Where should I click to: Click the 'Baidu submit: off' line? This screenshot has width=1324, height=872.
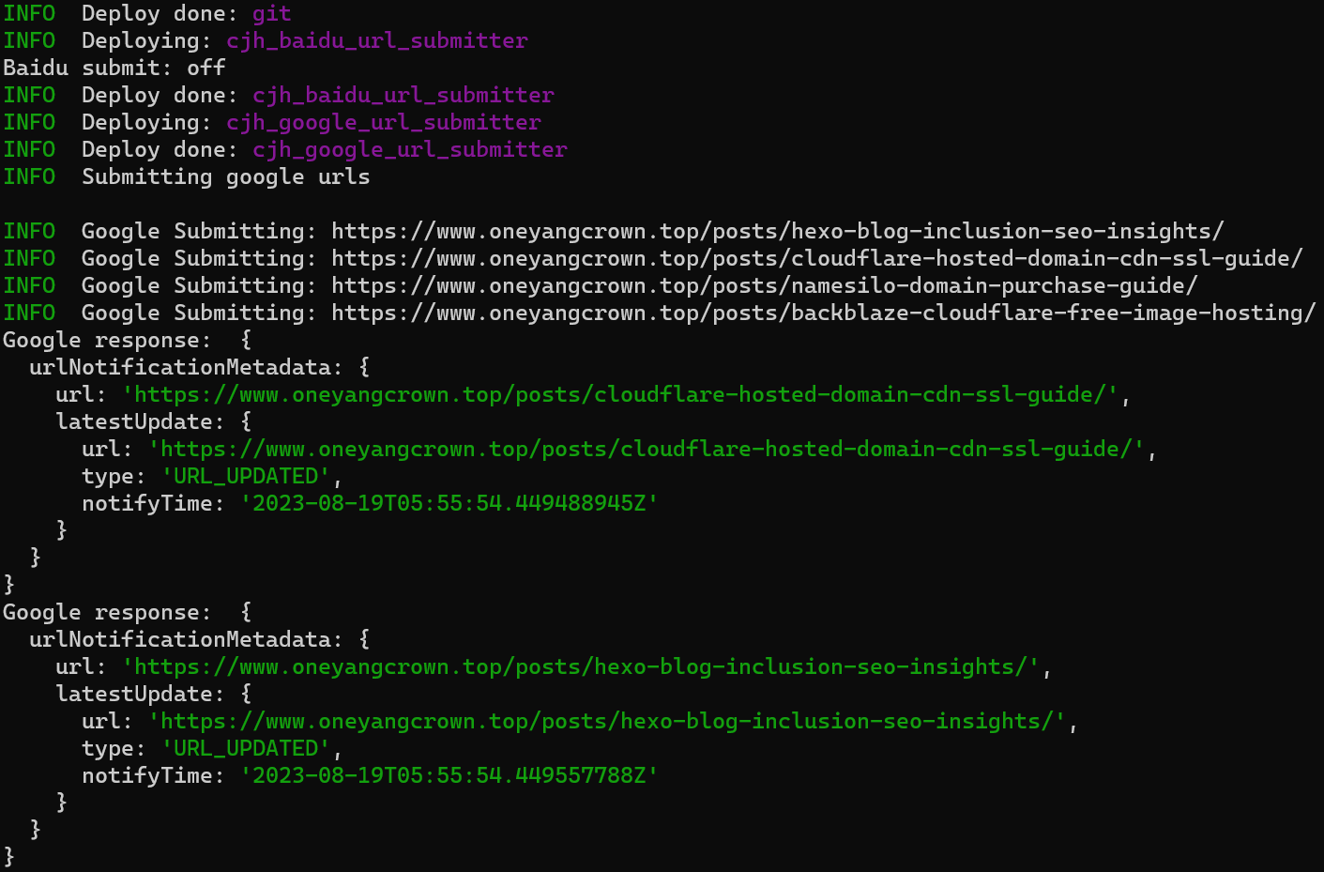click(114, 68)
